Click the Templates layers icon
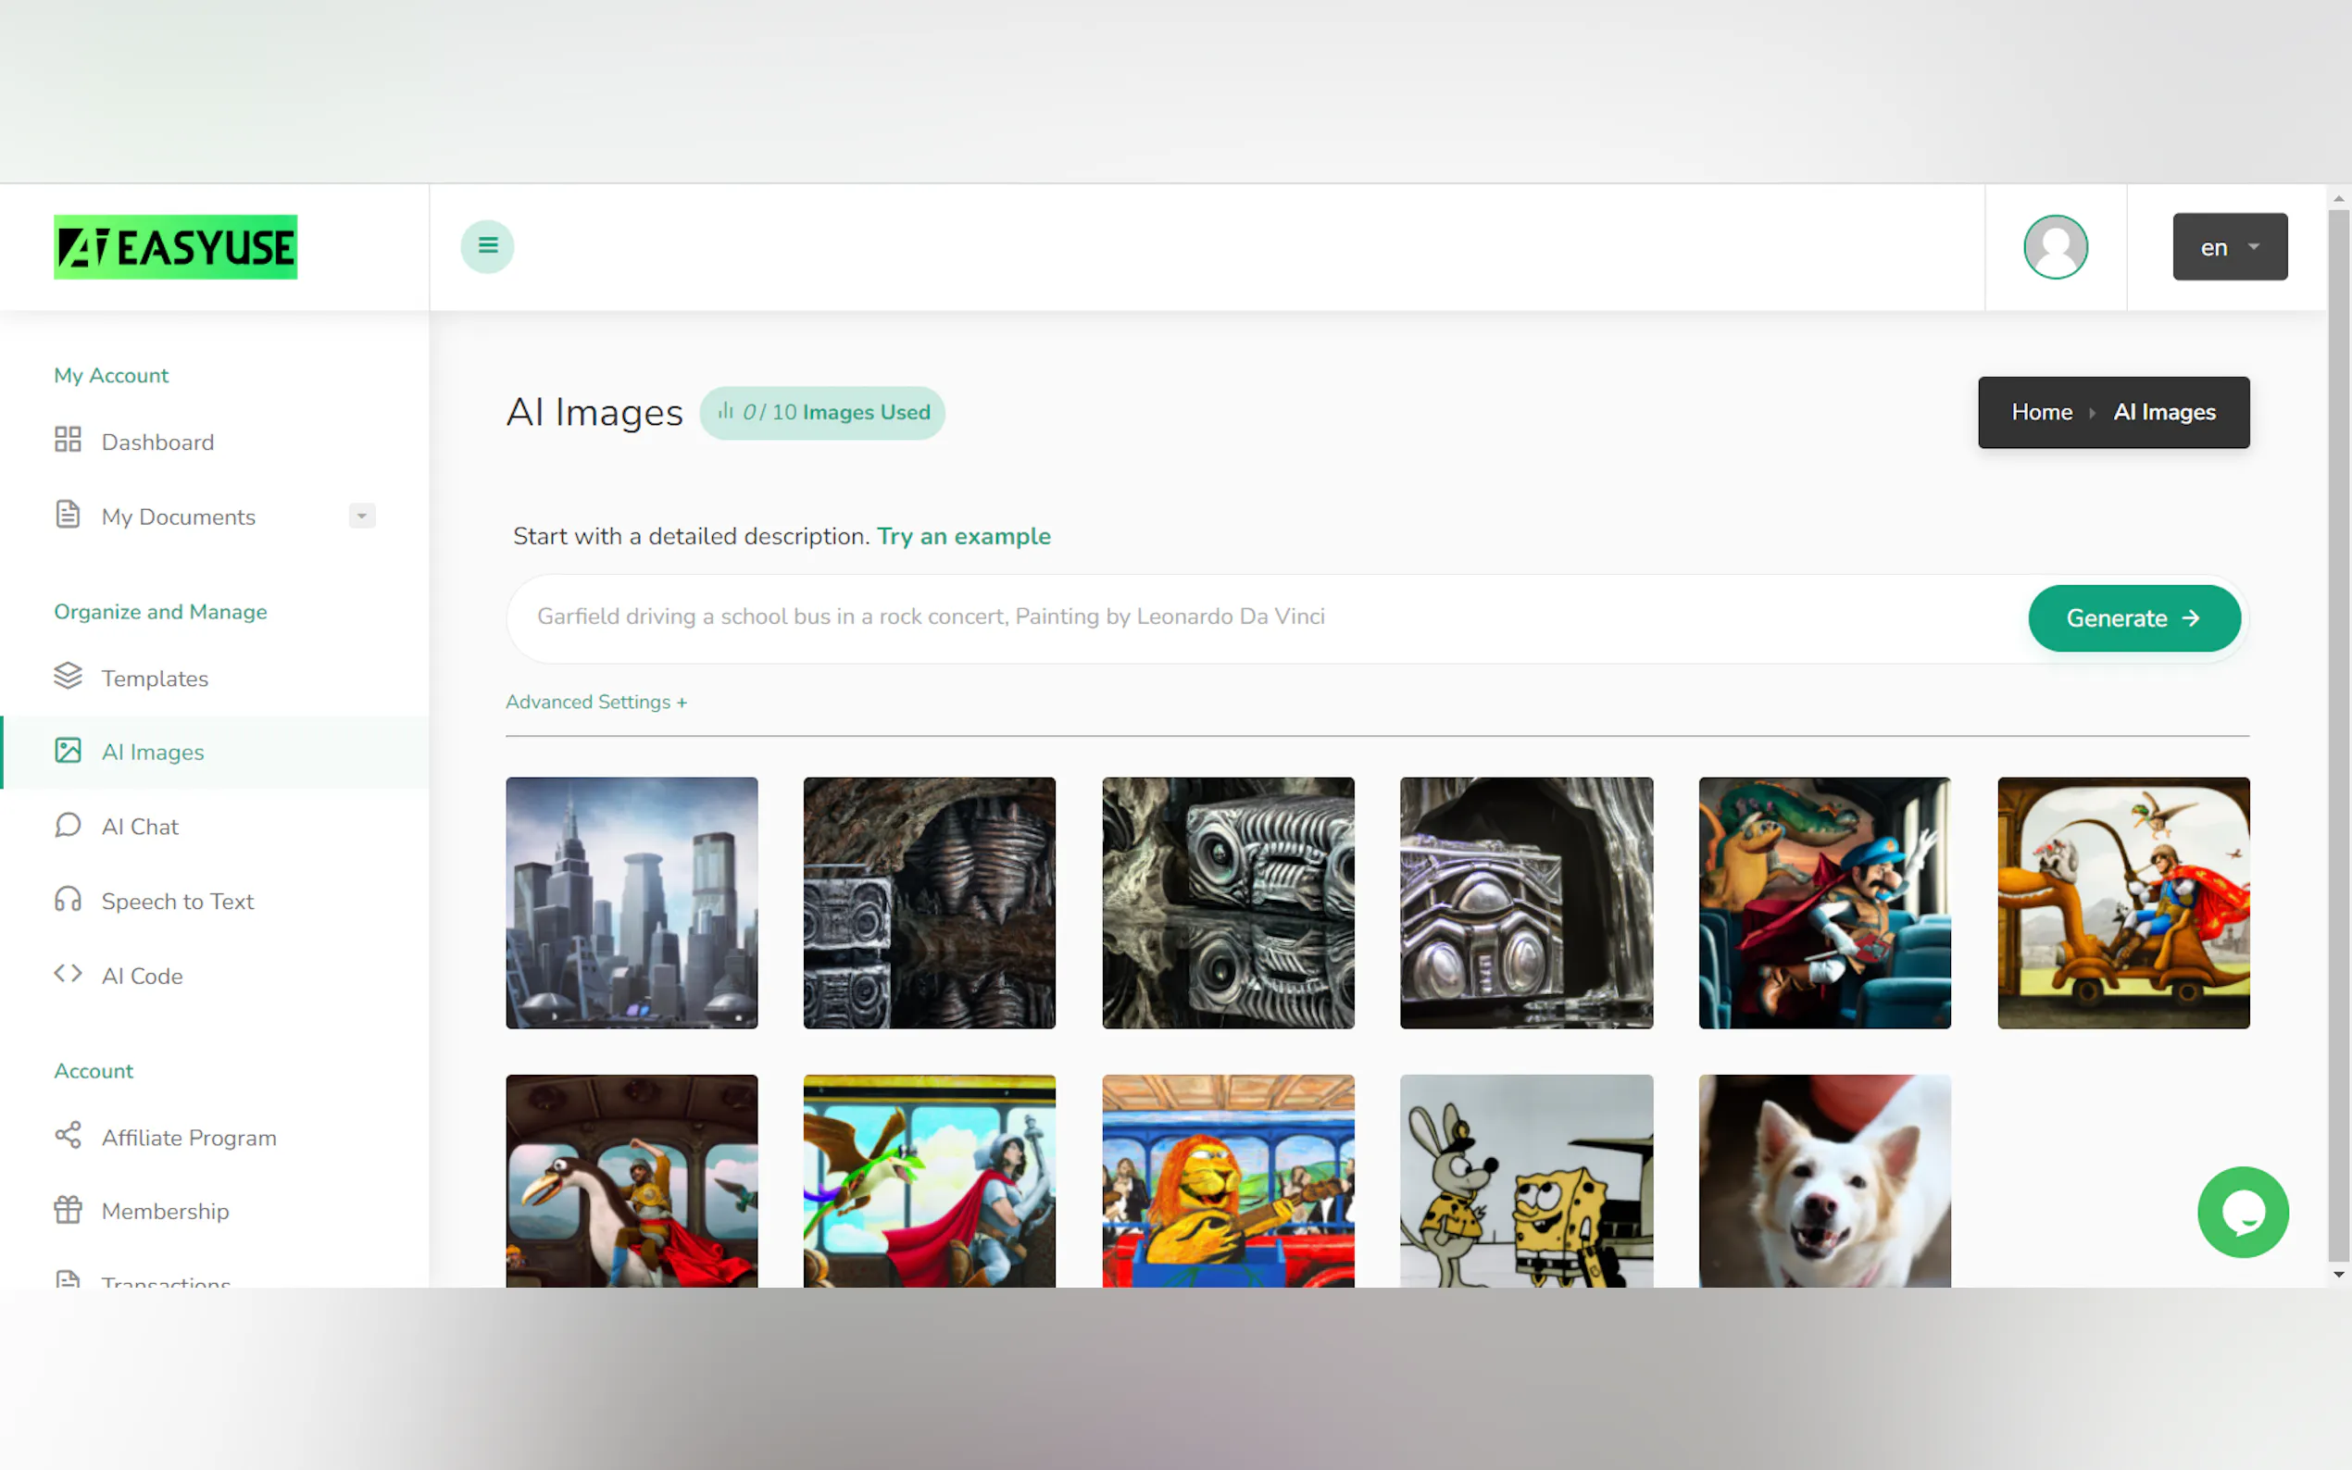 (67, 677)
